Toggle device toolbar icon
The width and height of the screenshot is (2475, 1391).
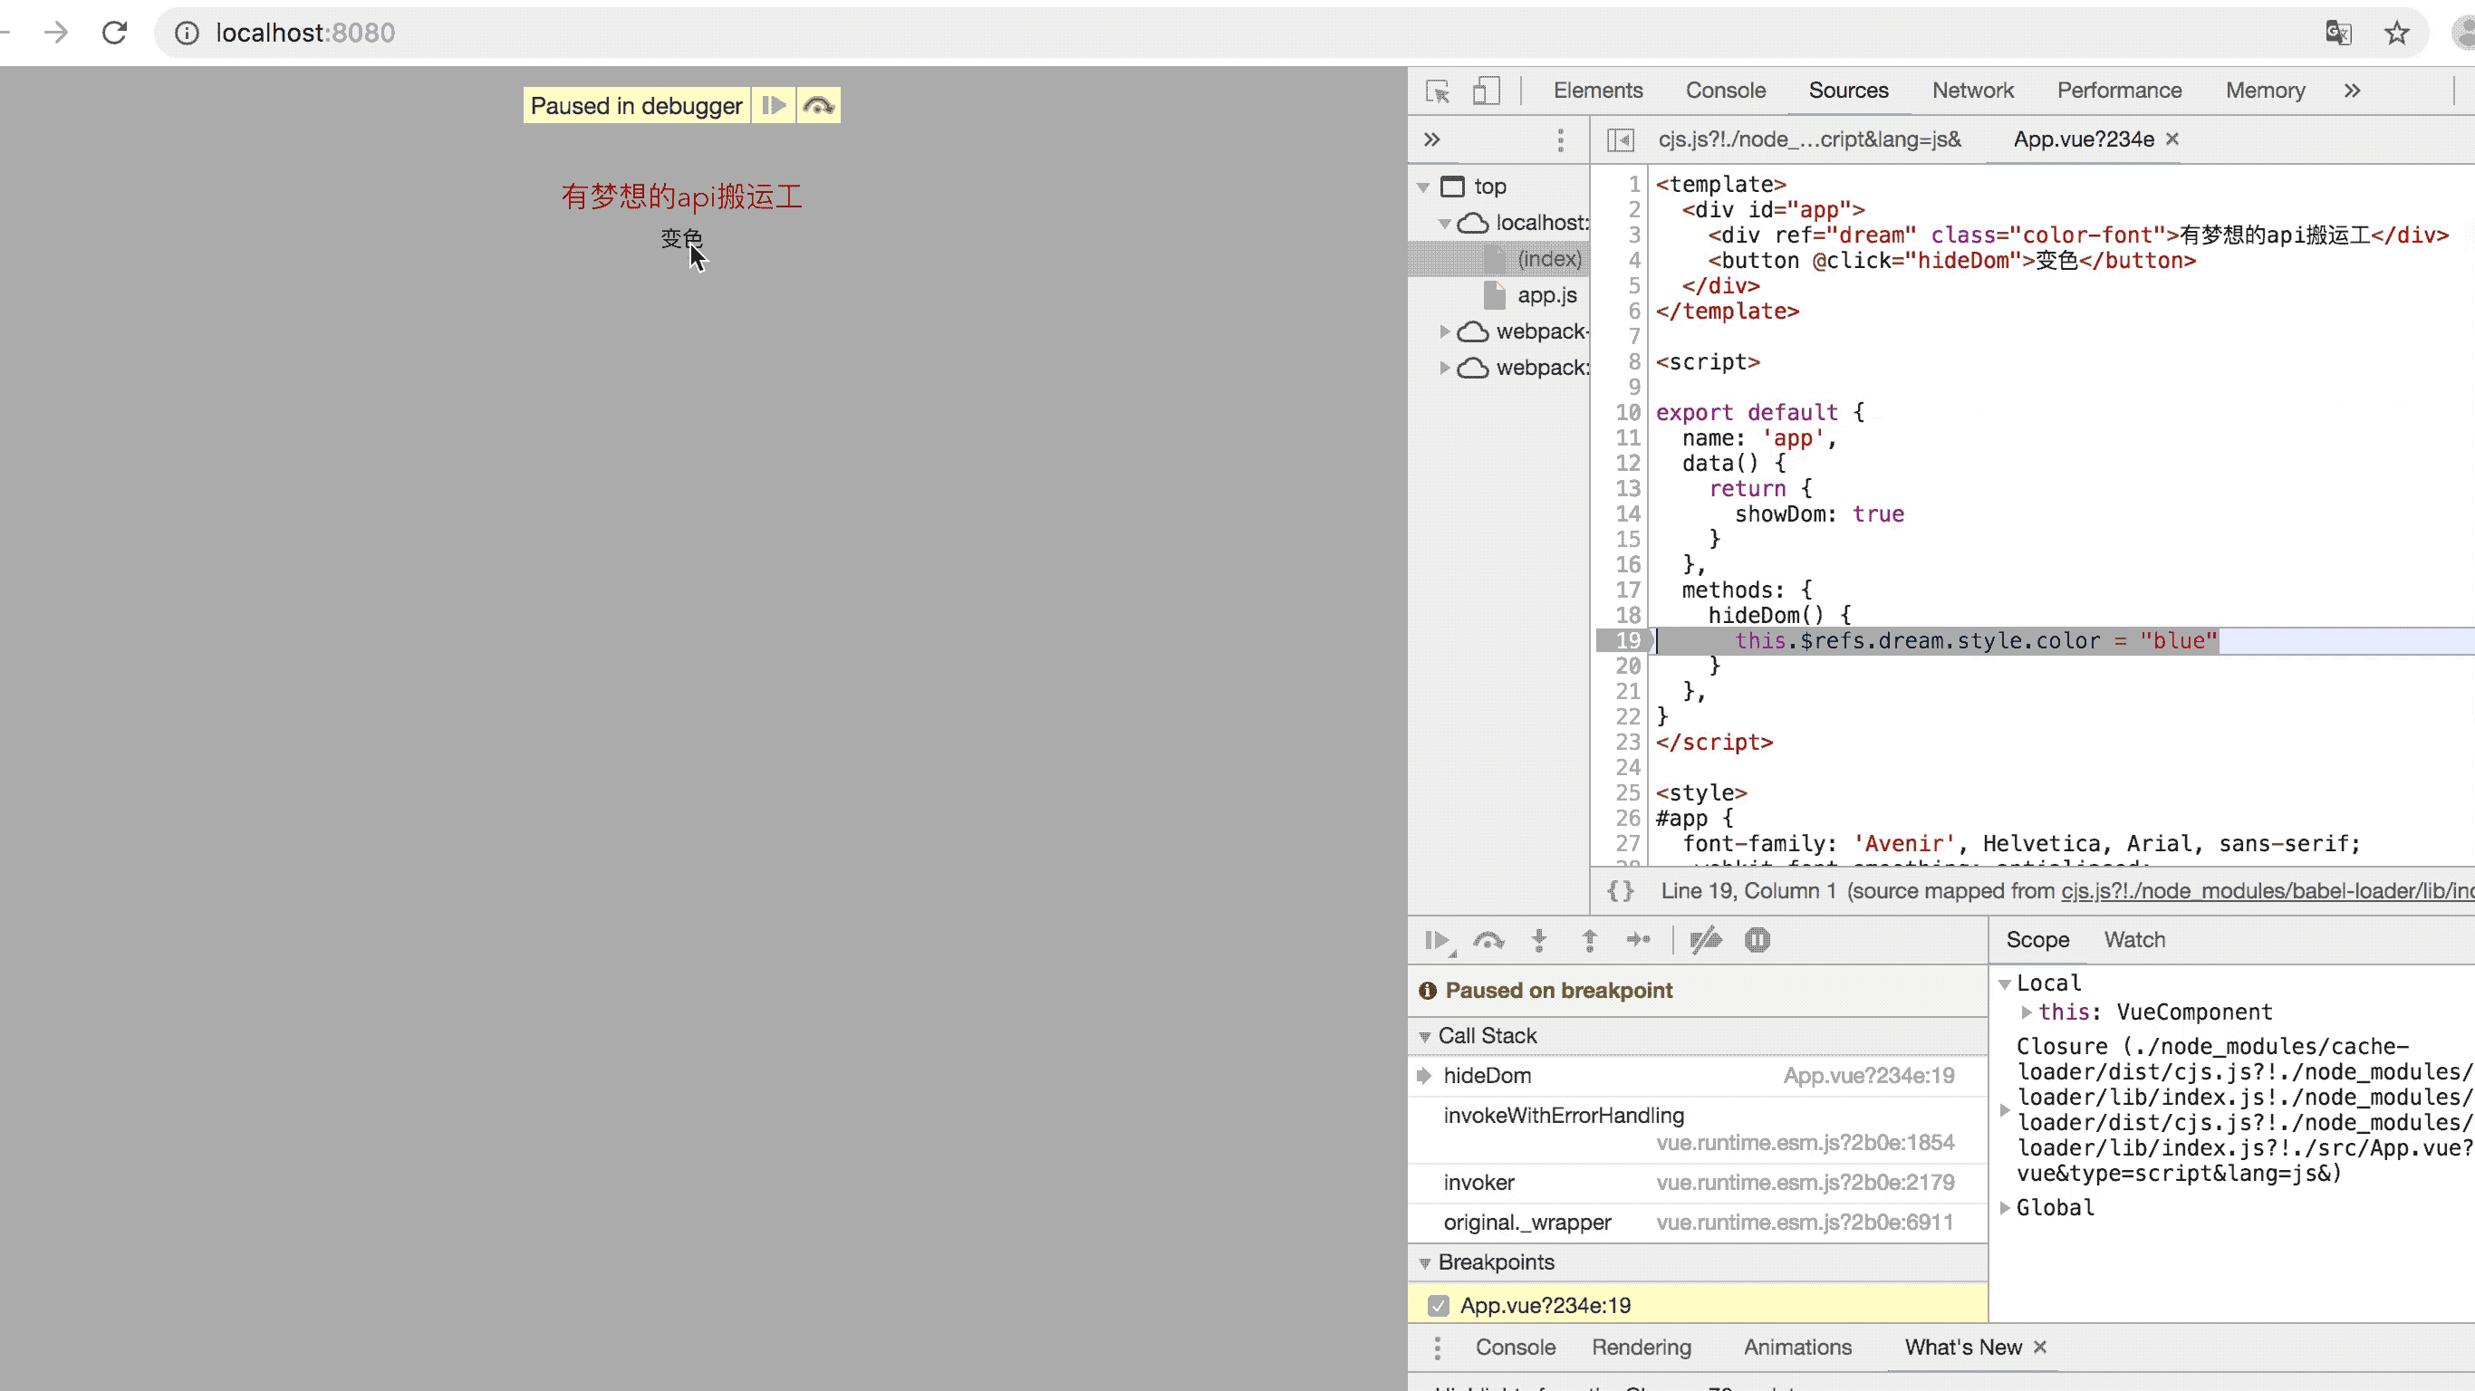point(1486,91)
